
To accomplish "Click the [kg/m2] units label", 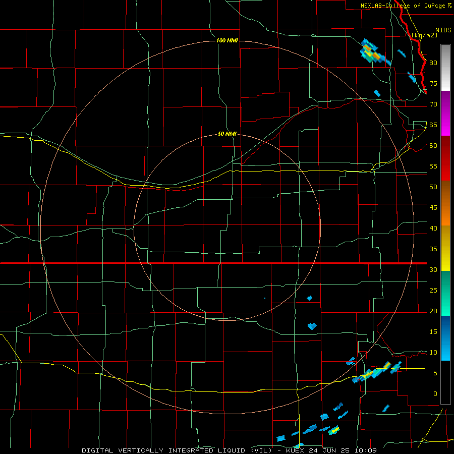I will (424, 35).
